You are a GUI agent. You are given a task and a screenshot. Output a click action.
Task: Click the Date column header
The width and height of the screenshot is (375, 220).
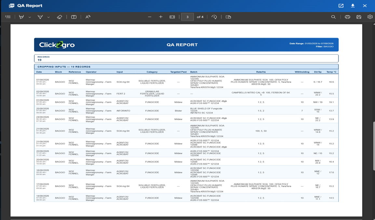point(39,72)
